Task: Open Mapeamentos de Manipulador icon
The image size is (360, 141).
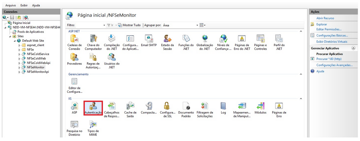Action: coord(242,110)
